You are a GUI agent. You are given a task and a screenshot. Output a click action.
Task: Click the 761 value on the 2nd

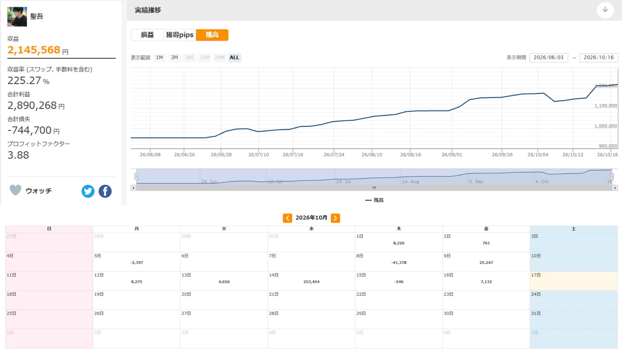pyautogui.click(x=486, y=243)
